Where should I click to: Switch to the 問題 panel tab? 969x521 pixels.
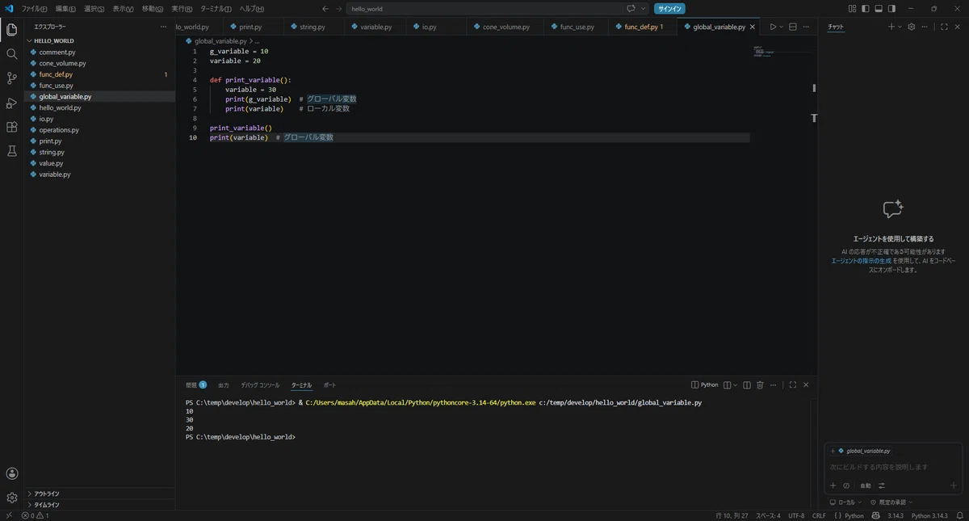pos(196,385)
